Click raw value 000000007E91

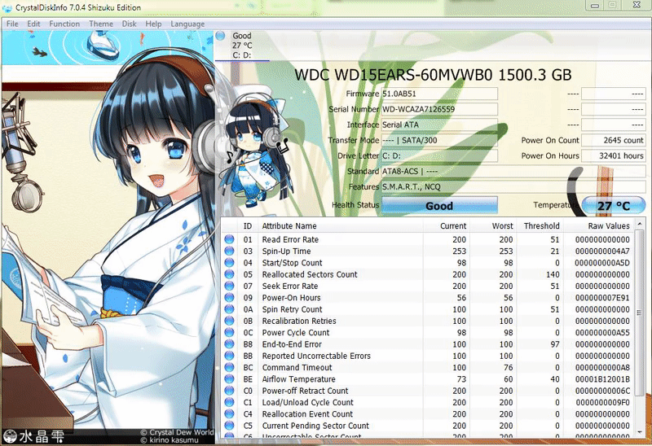tap(602, 298)
